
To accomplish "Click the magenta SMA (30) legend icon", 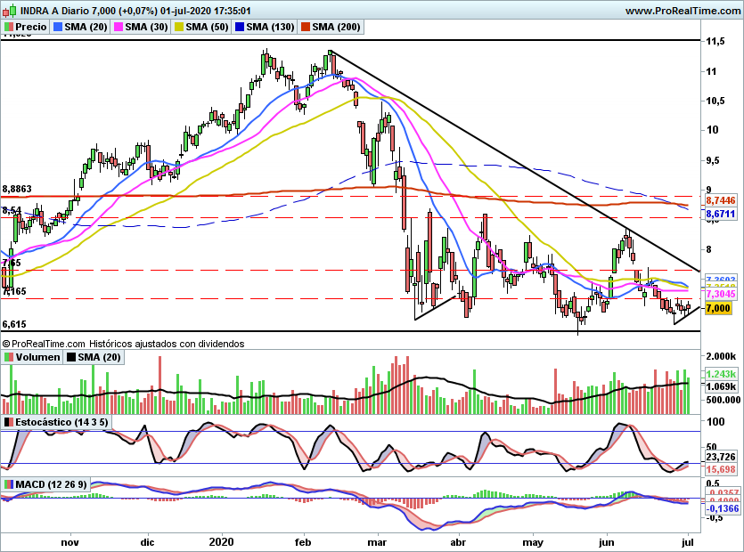I will click(119, 27).
